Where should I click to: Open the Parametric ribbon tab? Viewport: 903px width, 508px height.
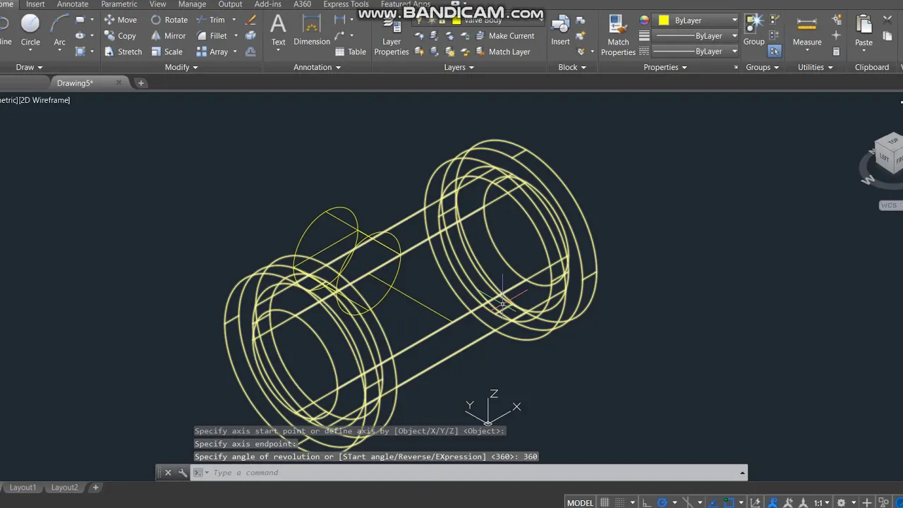[x=119, y=4]
